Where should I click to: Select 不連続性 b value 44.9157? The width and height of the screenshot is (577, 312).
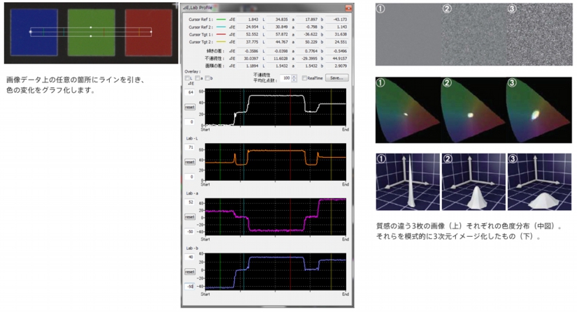pyautogui.click(x=336, y=59)
